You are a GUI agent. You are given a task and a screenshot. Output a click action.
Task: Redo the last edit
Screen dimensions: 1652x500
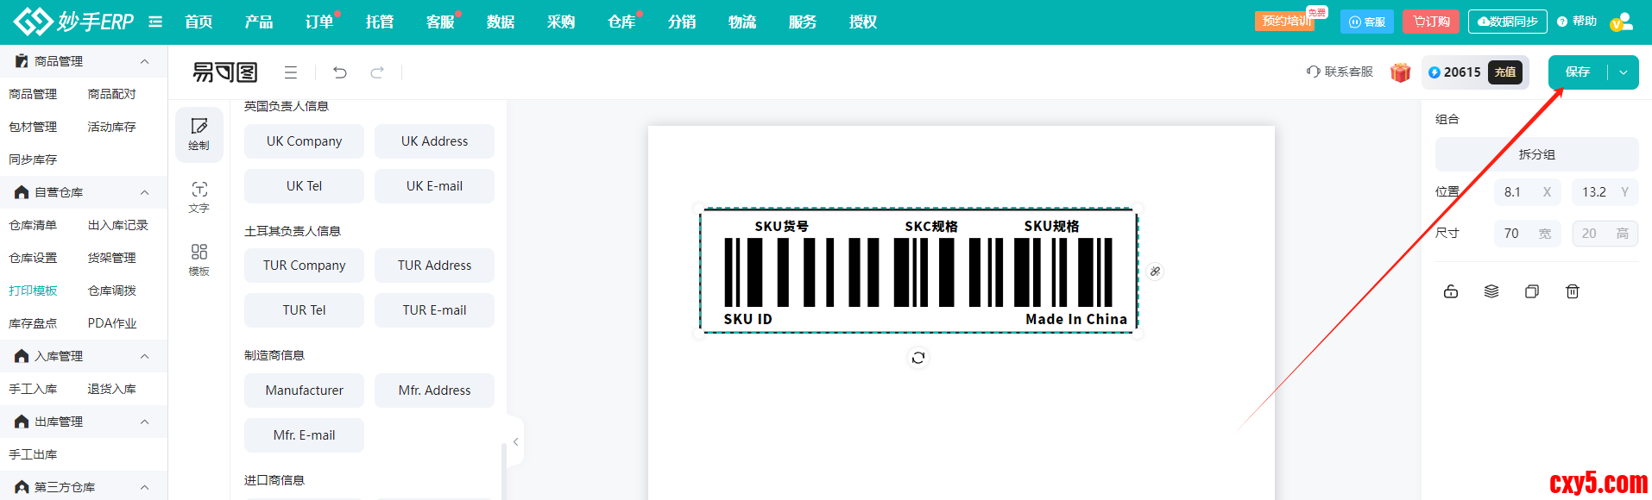[x=377, y=72]
